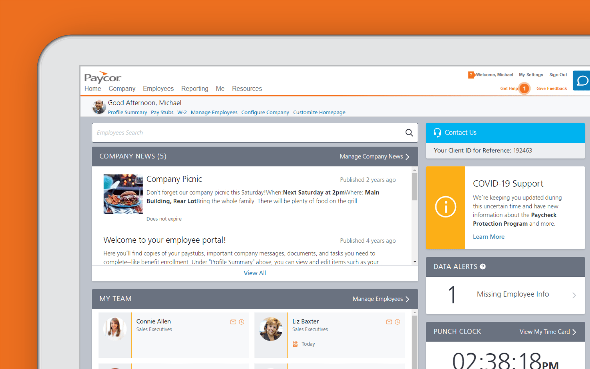Viewport: 590px width, 369px height.
Task: Click the Manage Employees link under the greeting
Action: 214,112
